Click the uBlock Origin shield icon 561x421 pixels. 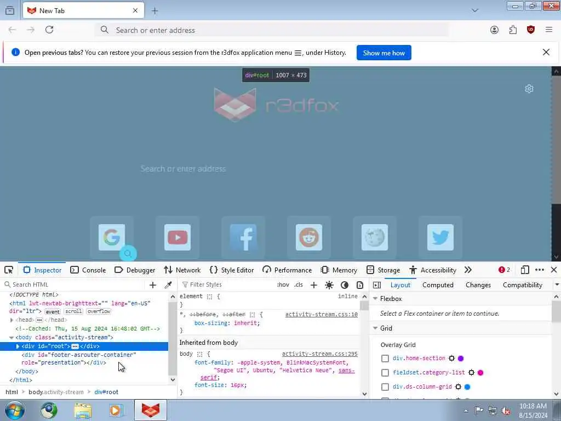pyautogui.click(x=530, y=30)
